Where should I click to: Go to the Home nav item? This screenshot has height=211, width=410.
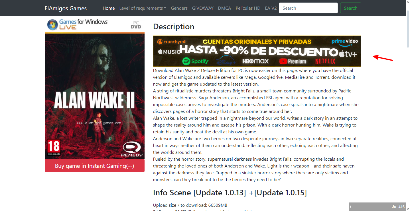(x=109, y=8)
